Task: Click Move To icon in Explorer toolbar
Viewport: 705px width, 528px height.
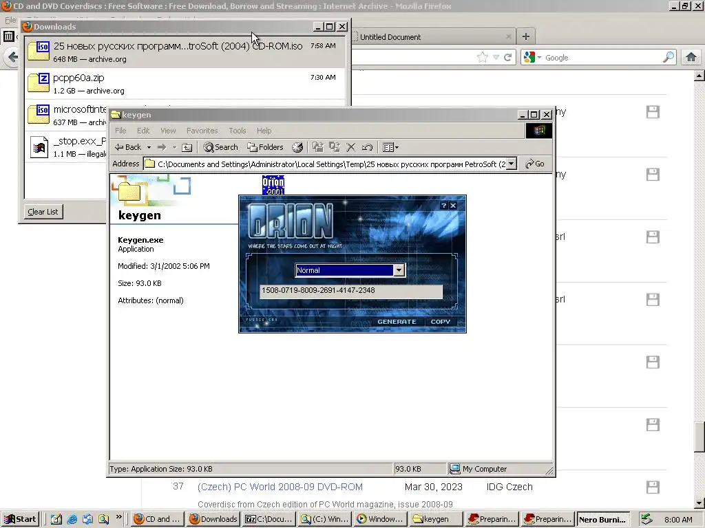Action: (x=318, y=147)
